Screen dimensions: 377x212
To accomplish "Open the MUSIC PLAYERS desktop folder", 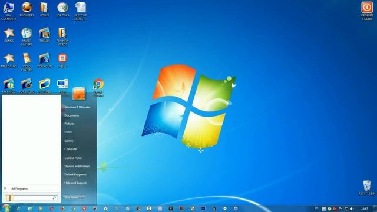I will click(27, 37).
